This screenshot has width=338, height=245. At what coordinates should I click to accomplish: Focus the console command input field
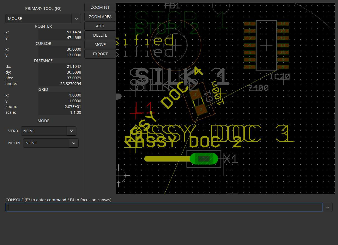point(164,207)
